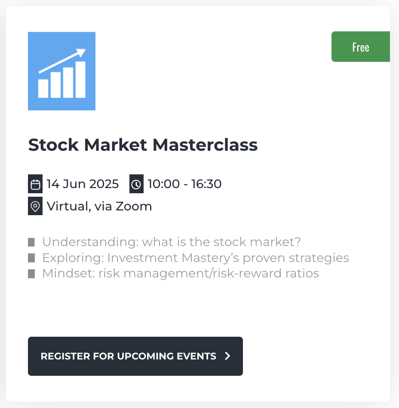Click the square bullet before Understanding
399x408 pixels.
click(31, 242)
